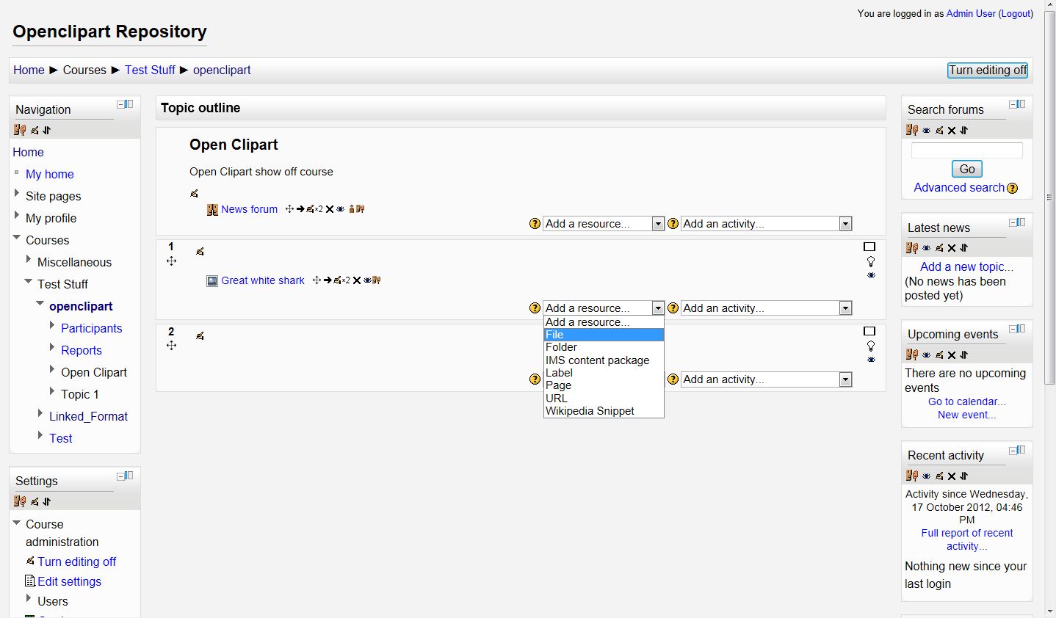The width and height of the screenshot is (1056, 618).
Task: Show only topic 1 using rectangle icon
Action: pyautogui.click(x=869, y=247)
